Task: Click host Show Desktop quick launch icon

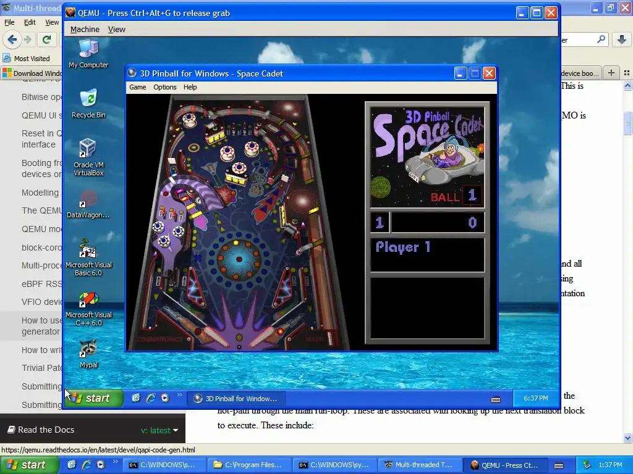Action: click(72, 465)
